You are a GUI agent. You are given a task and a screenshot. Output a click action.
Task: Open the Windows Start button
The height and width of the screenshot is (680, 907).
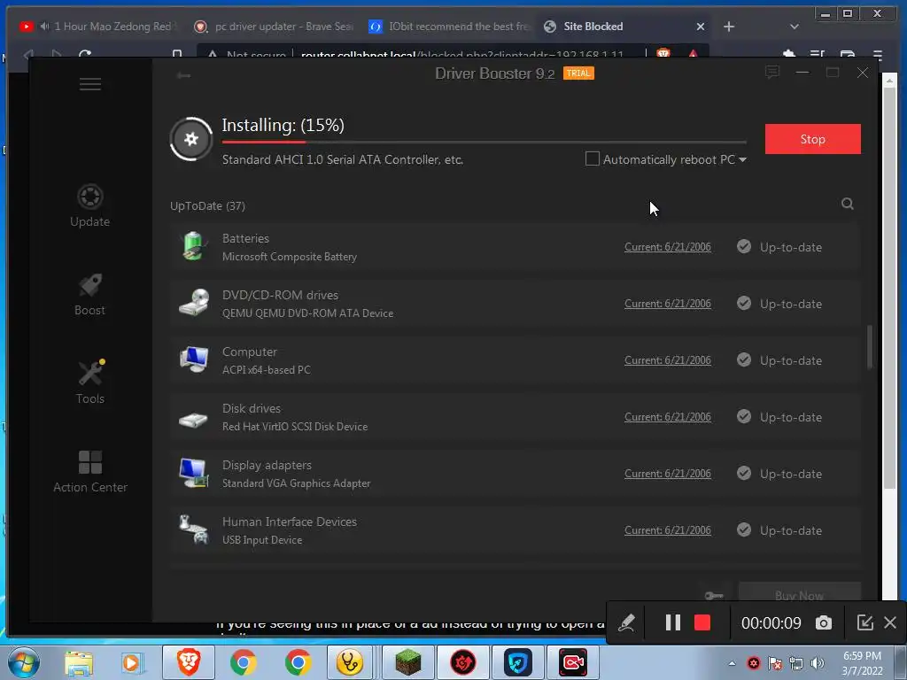point(24,662)
